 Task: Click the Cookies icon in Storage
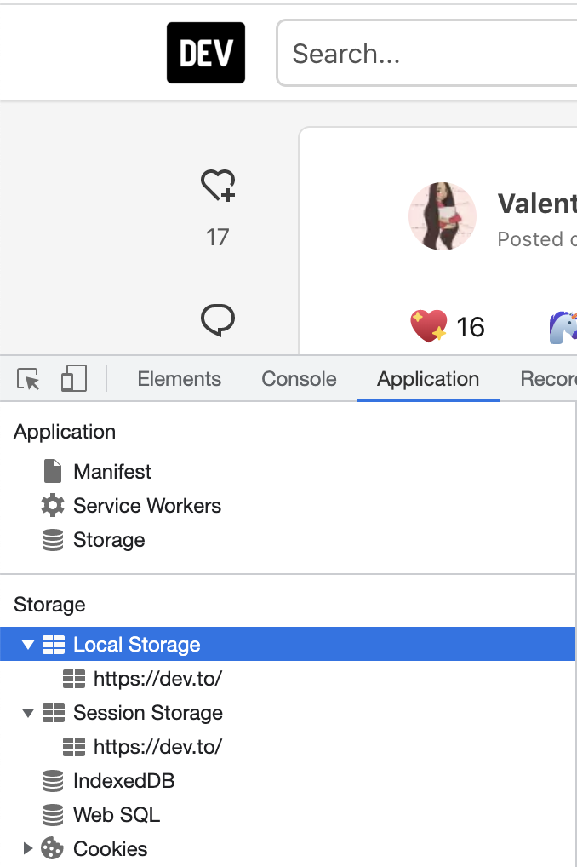coord(53,849)
